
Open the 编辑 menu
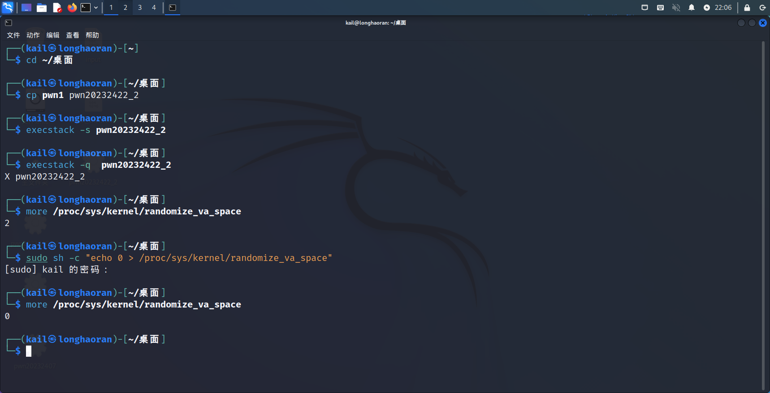[x=53, y=35]
